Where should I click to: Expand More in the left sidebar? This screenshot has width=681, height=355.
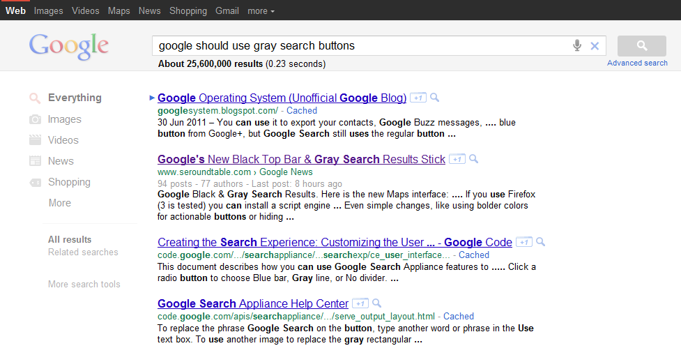click(59, 203)
